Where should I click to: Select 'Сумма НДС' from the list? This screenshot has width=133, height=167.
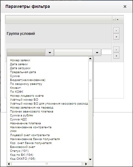click(18, 119)
